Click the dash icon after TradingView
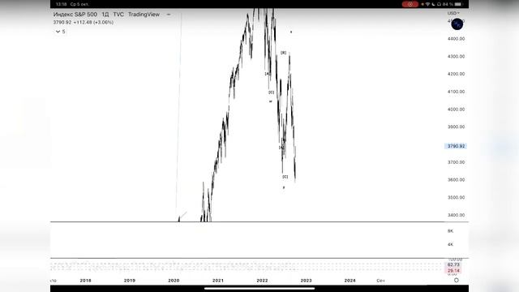The height and width of the screenshot is (292, 519). click(169, 15)
